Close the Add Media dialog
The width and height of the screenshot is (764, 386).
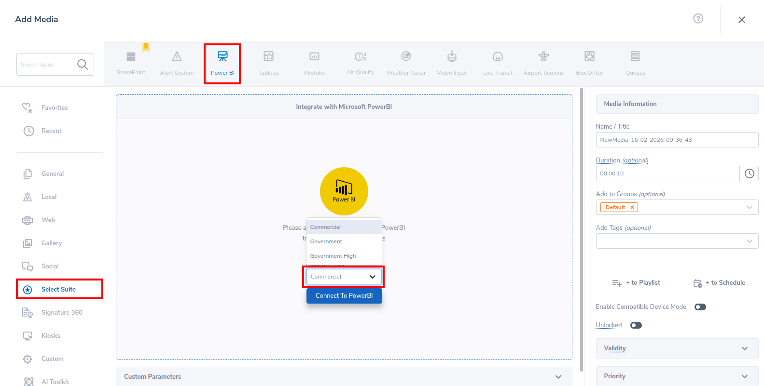pyautogui.click(x=742, y=20)
